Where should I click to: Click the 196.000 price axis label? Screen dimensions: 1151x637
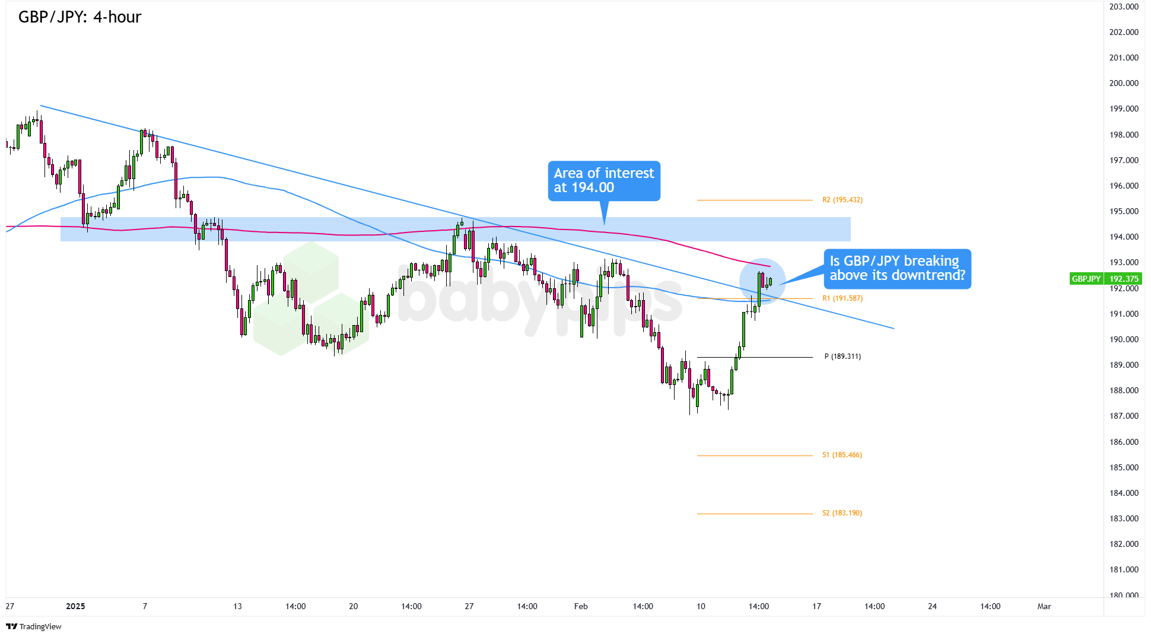tap(1124, 186)
